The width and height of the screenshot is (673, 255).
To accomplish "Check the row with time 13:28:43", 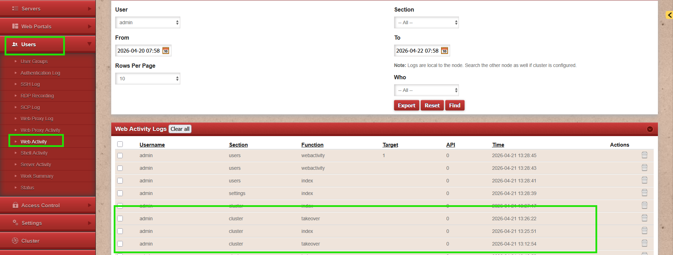I will pos(120,168).
